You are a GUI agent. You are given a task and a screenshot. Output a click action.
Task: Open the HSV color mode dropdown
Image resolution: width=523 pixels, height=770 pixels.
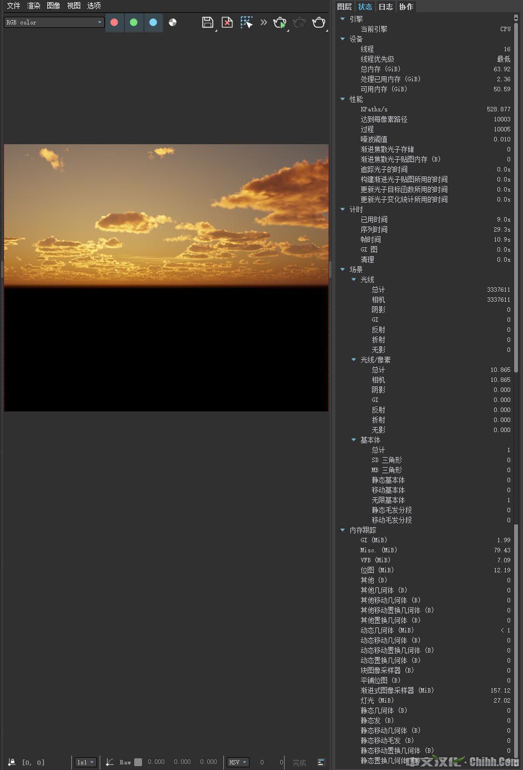[237, 762]
